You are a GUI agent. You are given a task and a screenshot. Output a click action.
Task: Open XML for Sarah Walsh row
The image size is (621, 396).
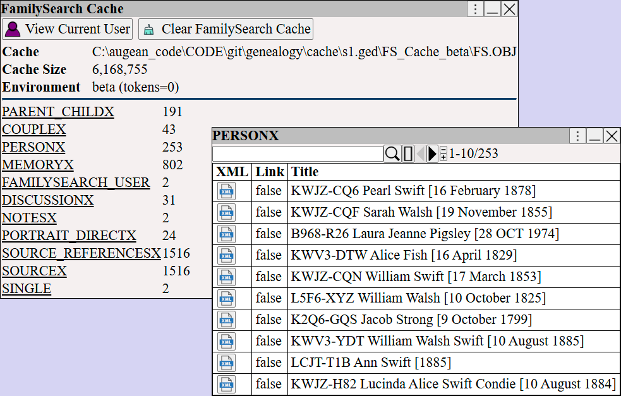[226, 213]
